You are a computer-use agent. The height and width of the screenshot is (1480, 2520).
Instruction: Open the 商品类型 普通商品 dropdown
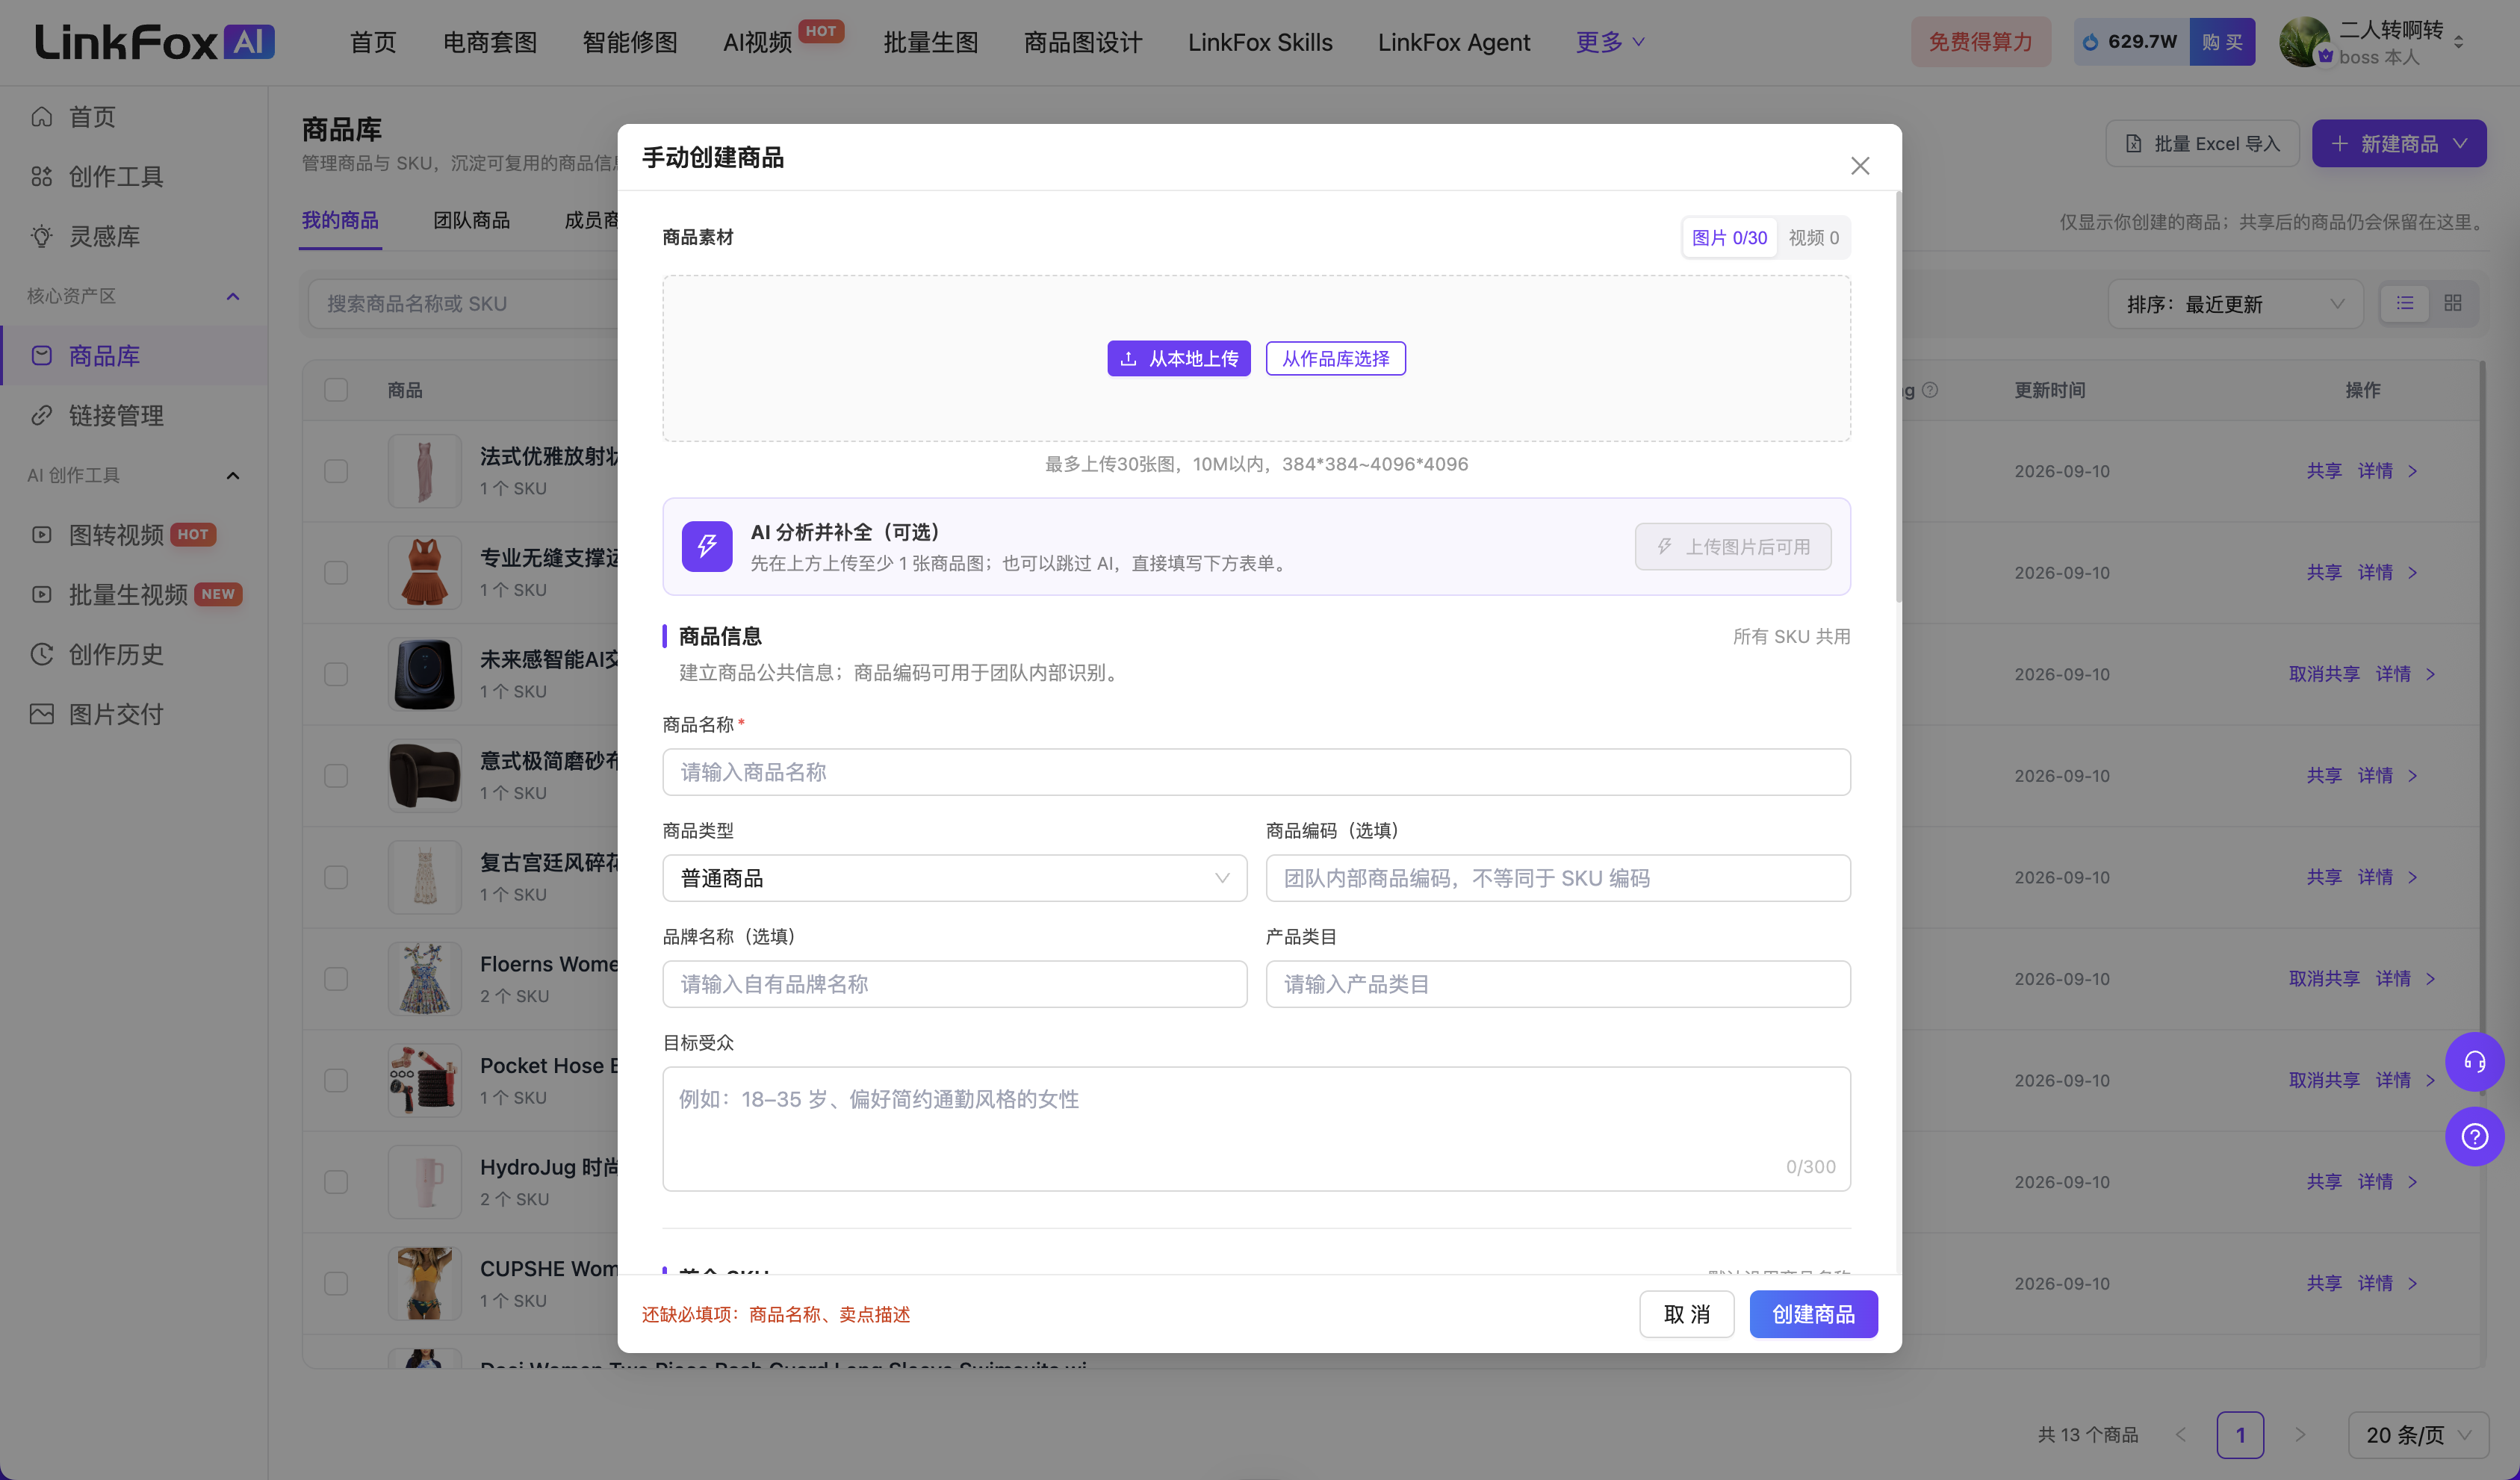[954, 878]
